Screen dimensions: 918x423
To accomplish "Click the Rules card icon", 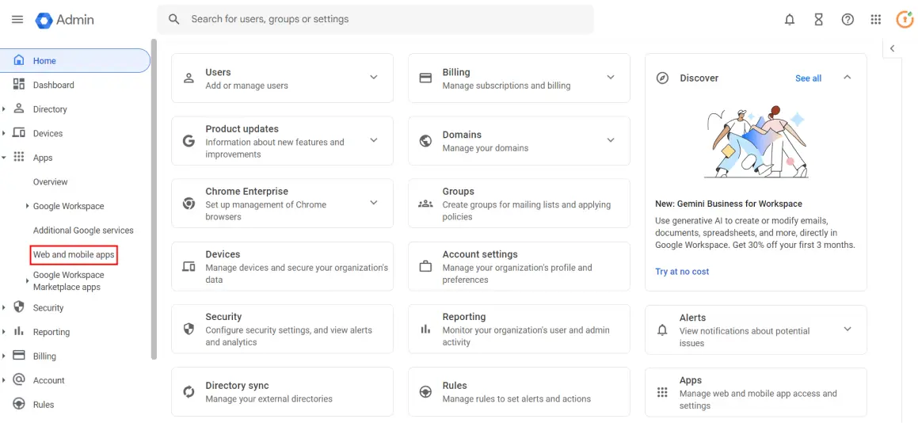I will coord(425,391).
